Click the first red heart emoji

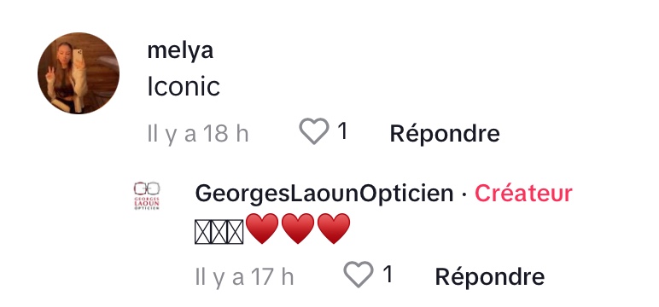[262, 229]
